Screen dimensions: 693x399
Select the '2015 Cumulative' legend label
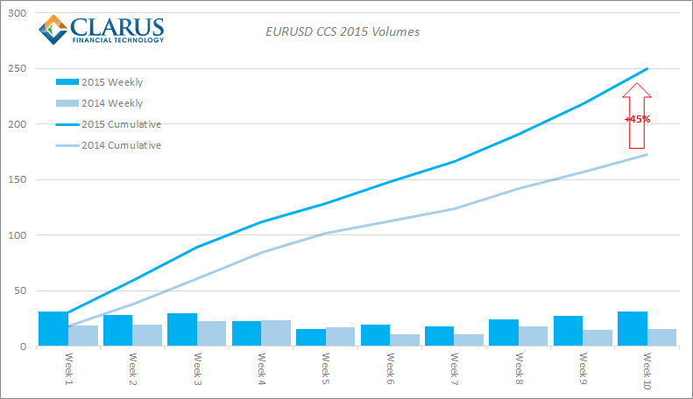pos(122,124)
